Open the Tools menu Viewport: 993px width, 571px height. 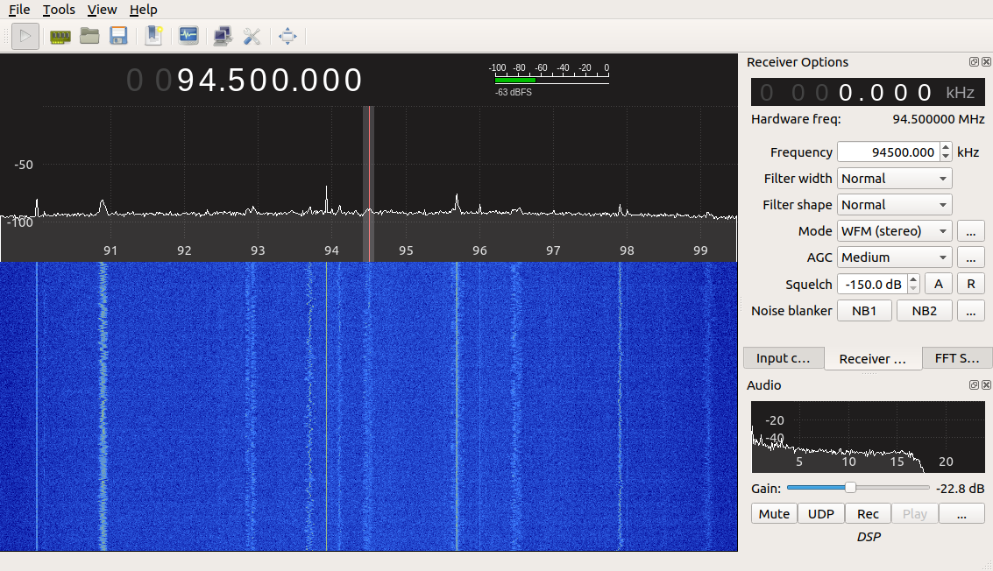coord(59,10)
